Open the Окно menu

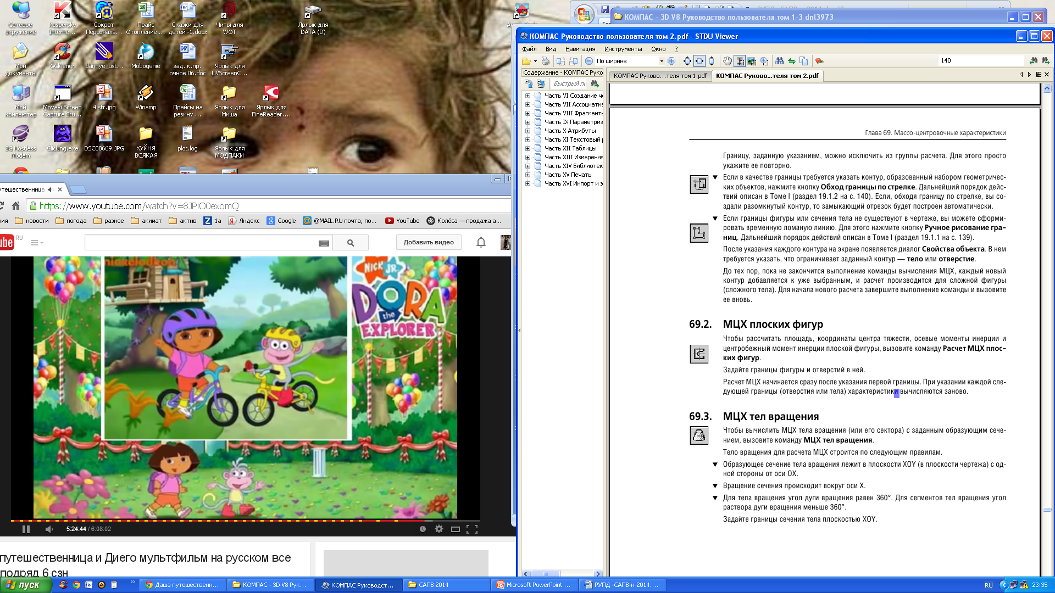[658, 49]
